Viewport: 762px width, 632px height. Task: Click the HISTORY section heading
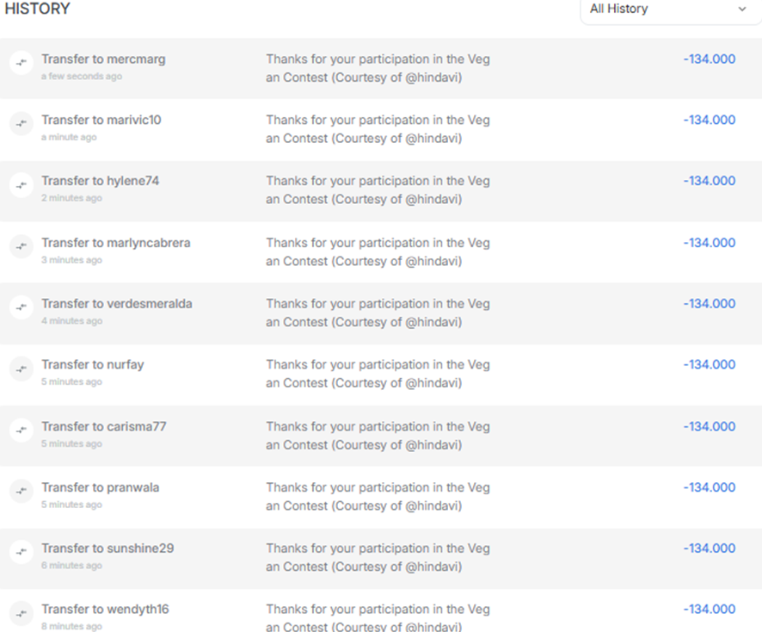point(38,9)
